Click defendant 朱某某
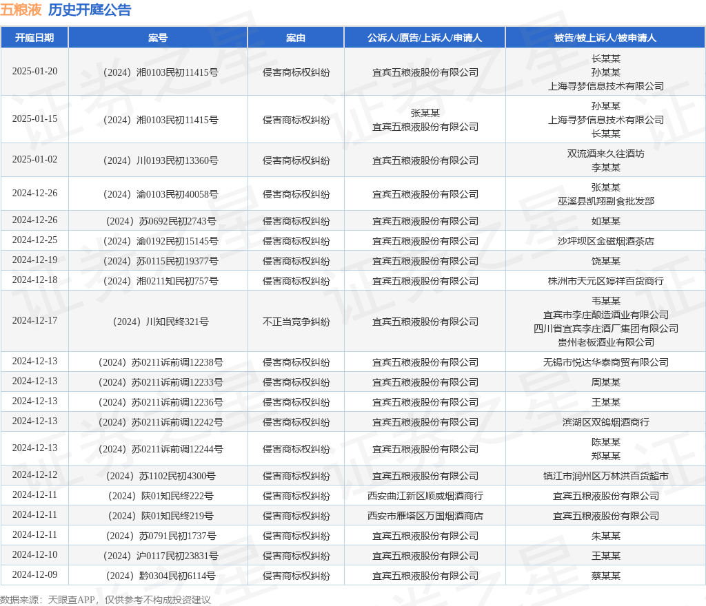The height and width of the screenshot is (606, 706). 605,536
